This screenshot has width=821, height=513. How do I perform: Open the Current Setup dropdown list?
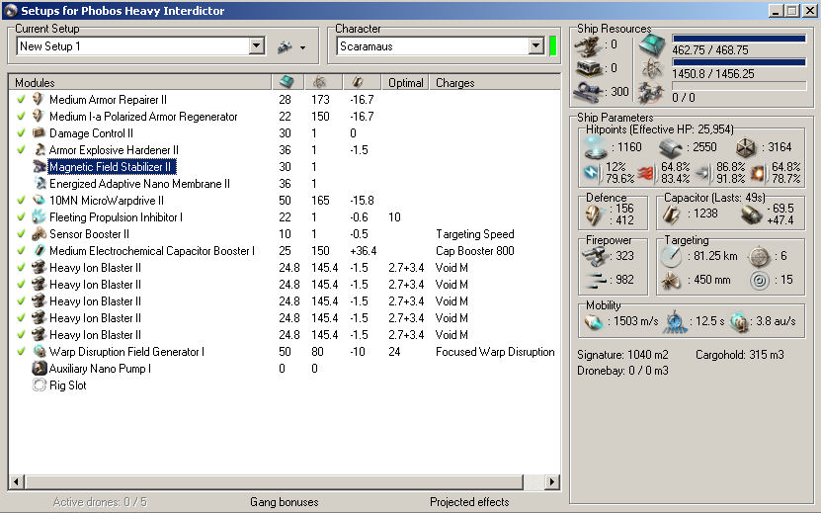tap(257, 46)
